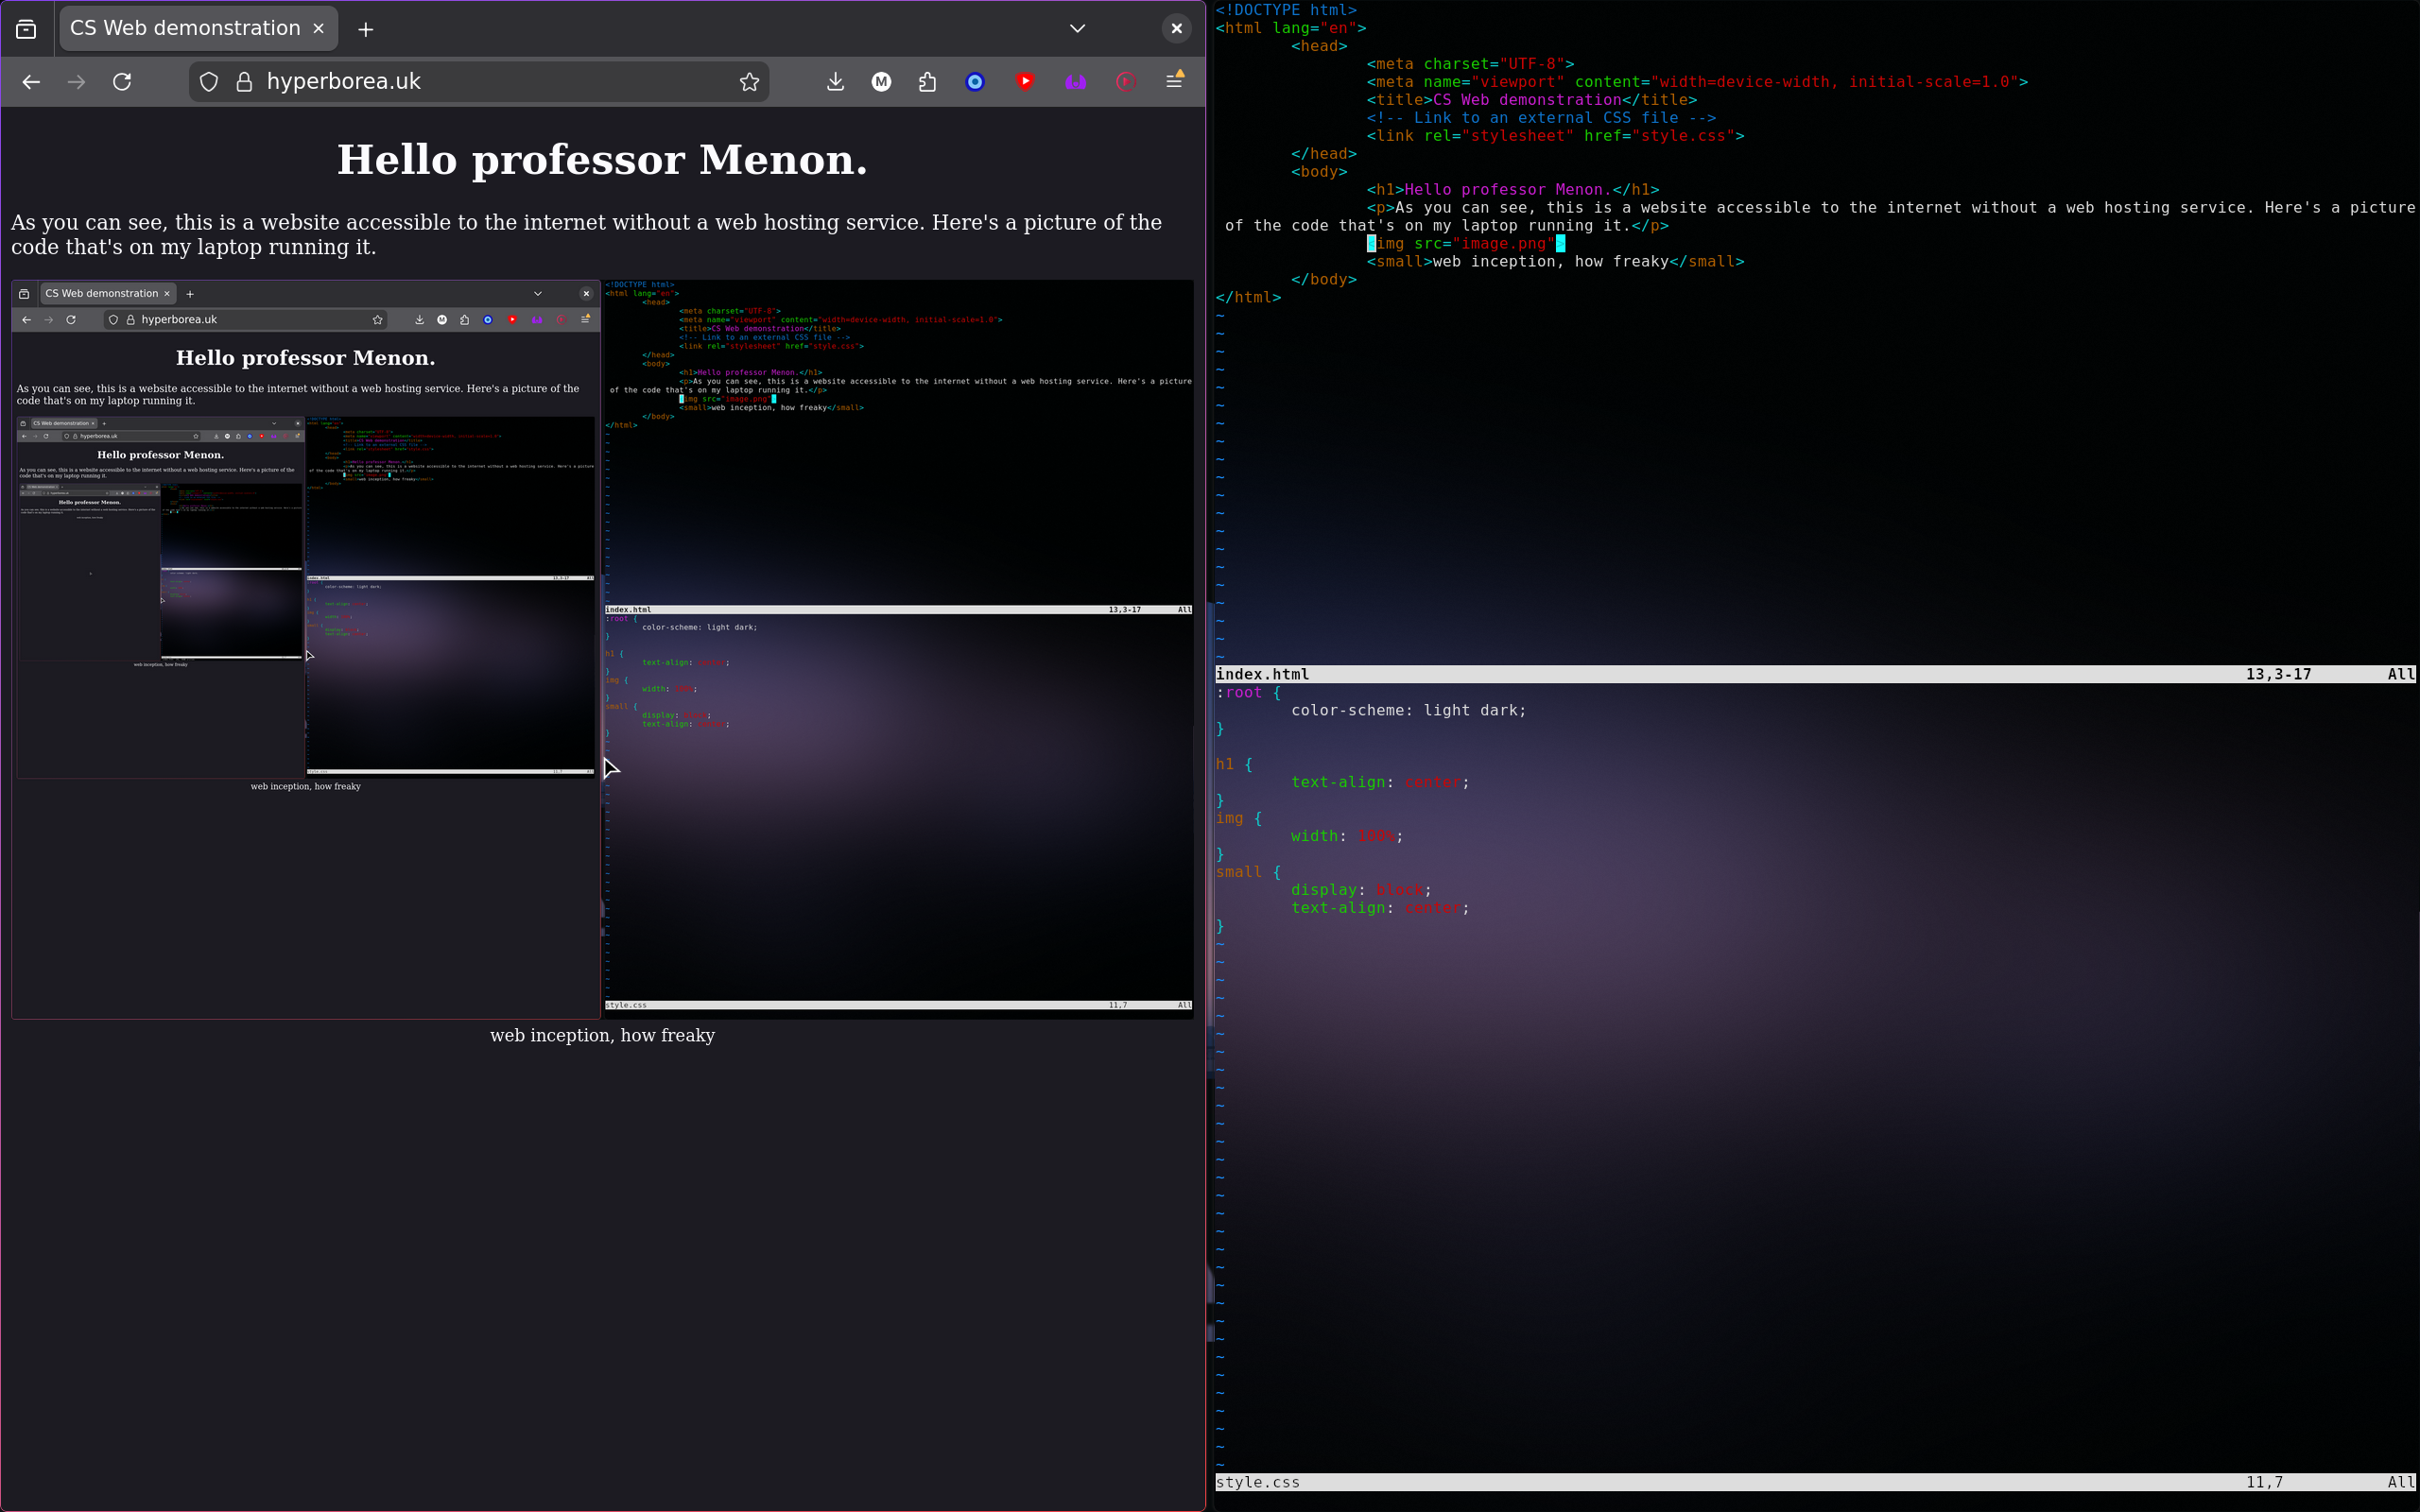
Task: Click the blue circular eye extension icon
Action: (975, 82)
